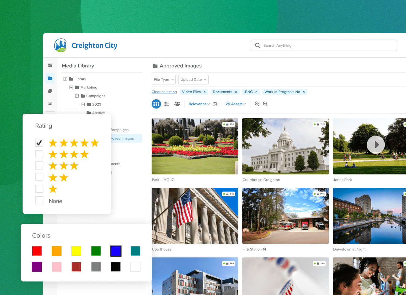
Task: Click the Video Files filter chip label
Action: [191, 92]
